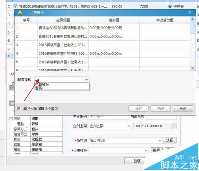
Task: Click the 序号 column header
Action: [x=26, y=20]
